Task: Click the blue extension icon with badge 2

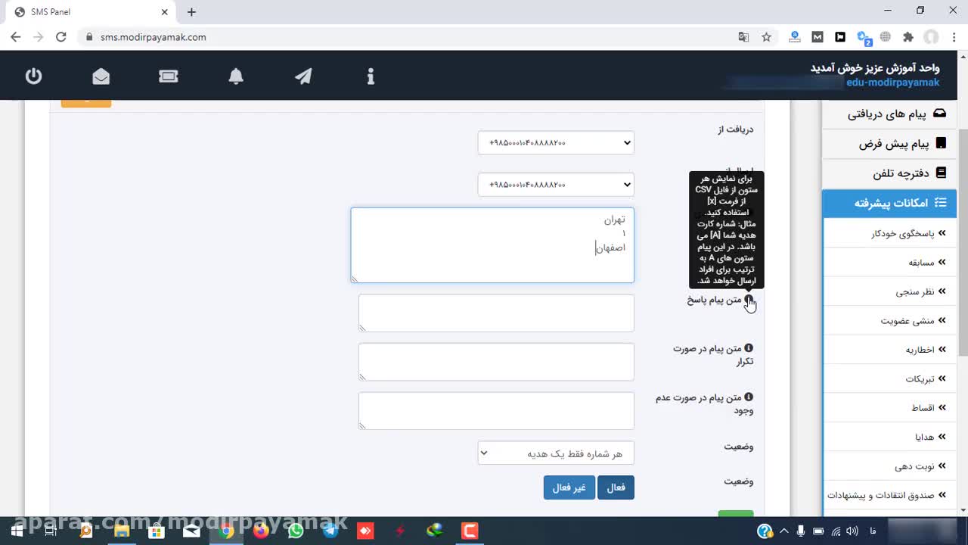Action: (x=864, y=37)
